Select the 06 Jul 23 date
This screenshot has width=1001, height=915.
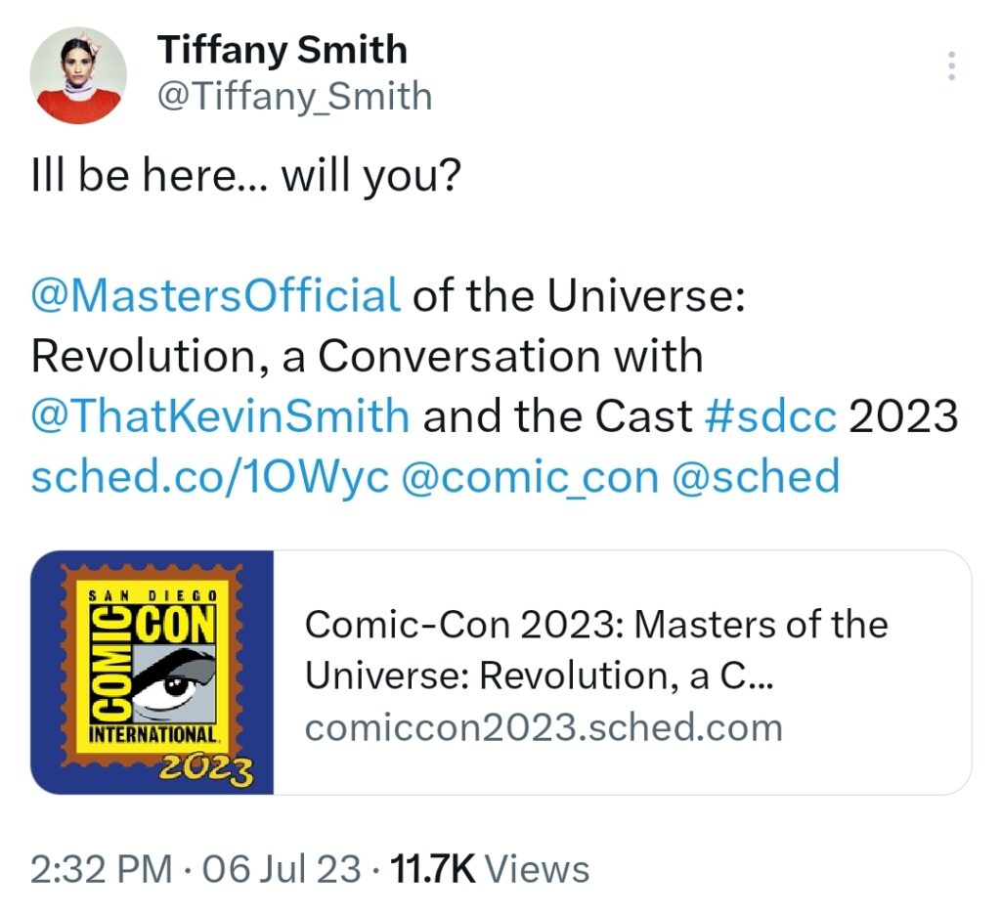click(282, 869)
